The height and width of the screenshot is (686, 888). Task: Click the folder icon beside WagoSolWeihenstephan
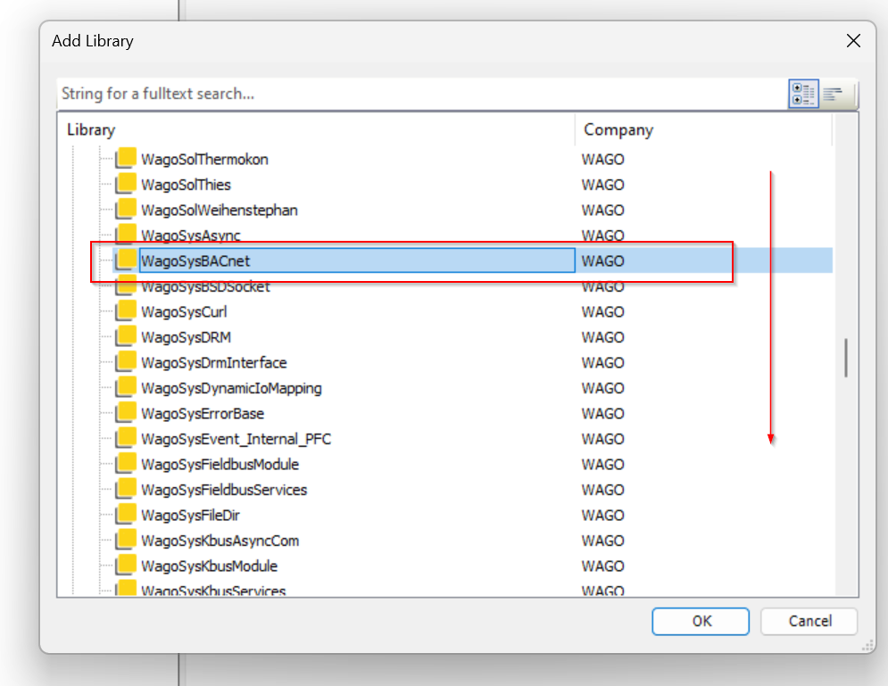click(x=126, y=208)
